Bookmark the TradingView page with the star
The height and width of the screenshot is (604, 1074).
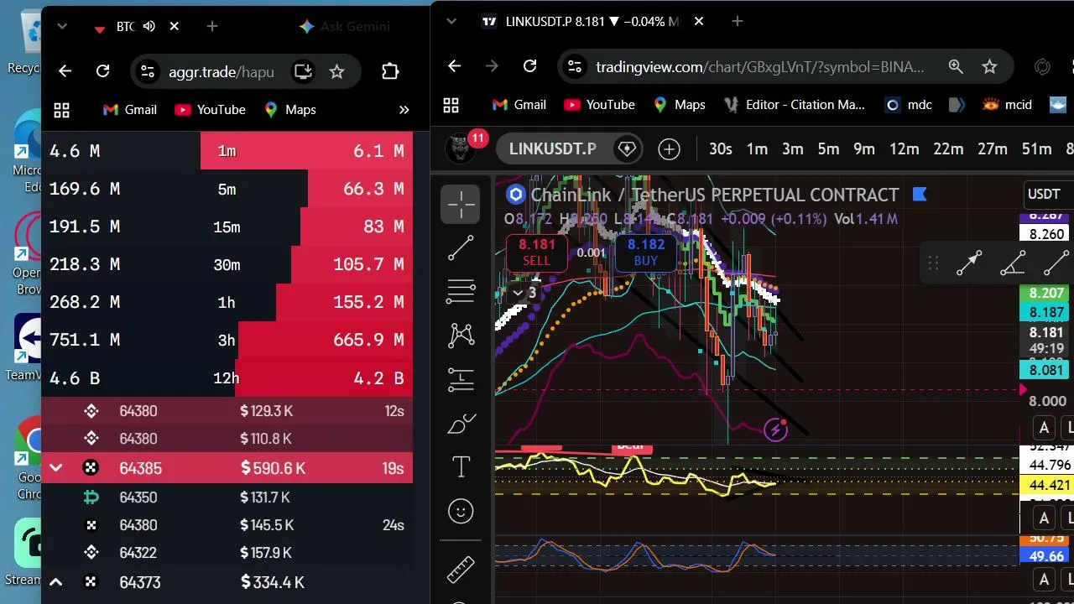989,66
